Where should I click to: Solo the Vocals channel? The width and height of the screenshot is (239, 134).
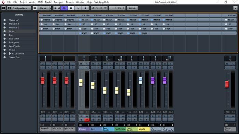pos(146,64)
